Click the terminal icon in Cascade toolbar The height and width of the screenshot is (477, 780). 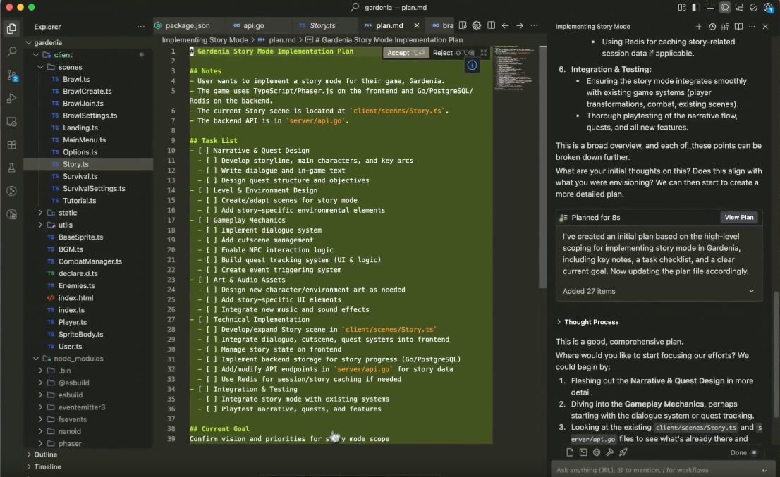[583, 452]
